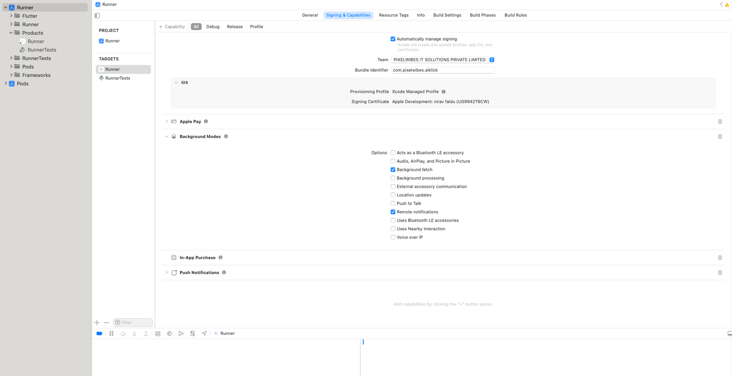
Task: Pause program execution in debug bar
Action: pos(111,334)
